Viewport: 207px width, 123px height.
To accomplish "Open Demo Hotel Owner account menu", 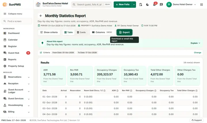I will [x=181, y=5].
